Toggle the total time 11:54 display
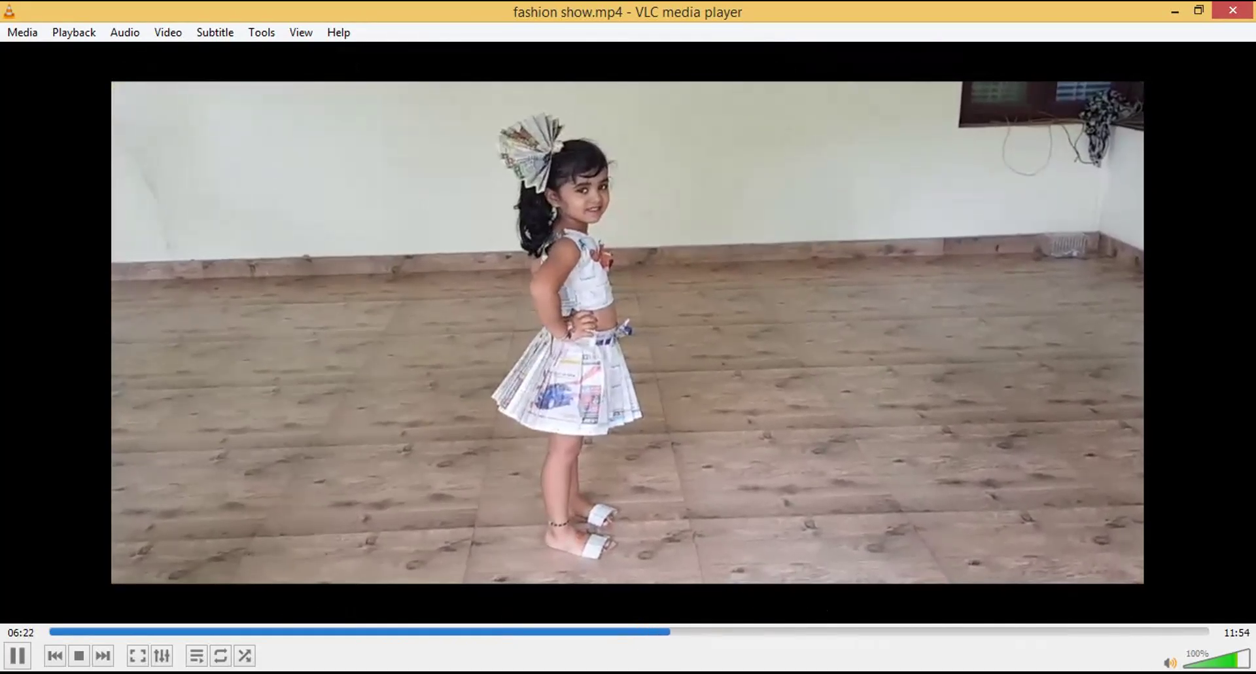The width and height of the screenshot is (1256, 674). (x=1236, y=633)
